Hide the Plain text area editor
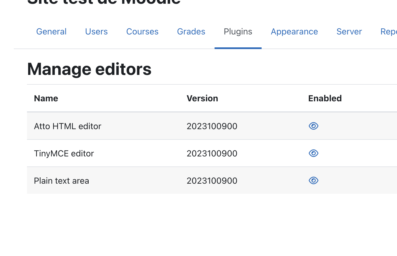 click(314, 181)
